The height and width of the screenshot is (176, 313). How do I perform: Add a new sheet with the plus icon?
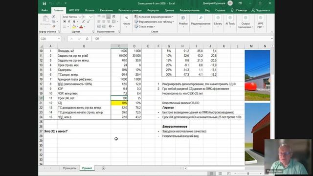pos(103,168)
